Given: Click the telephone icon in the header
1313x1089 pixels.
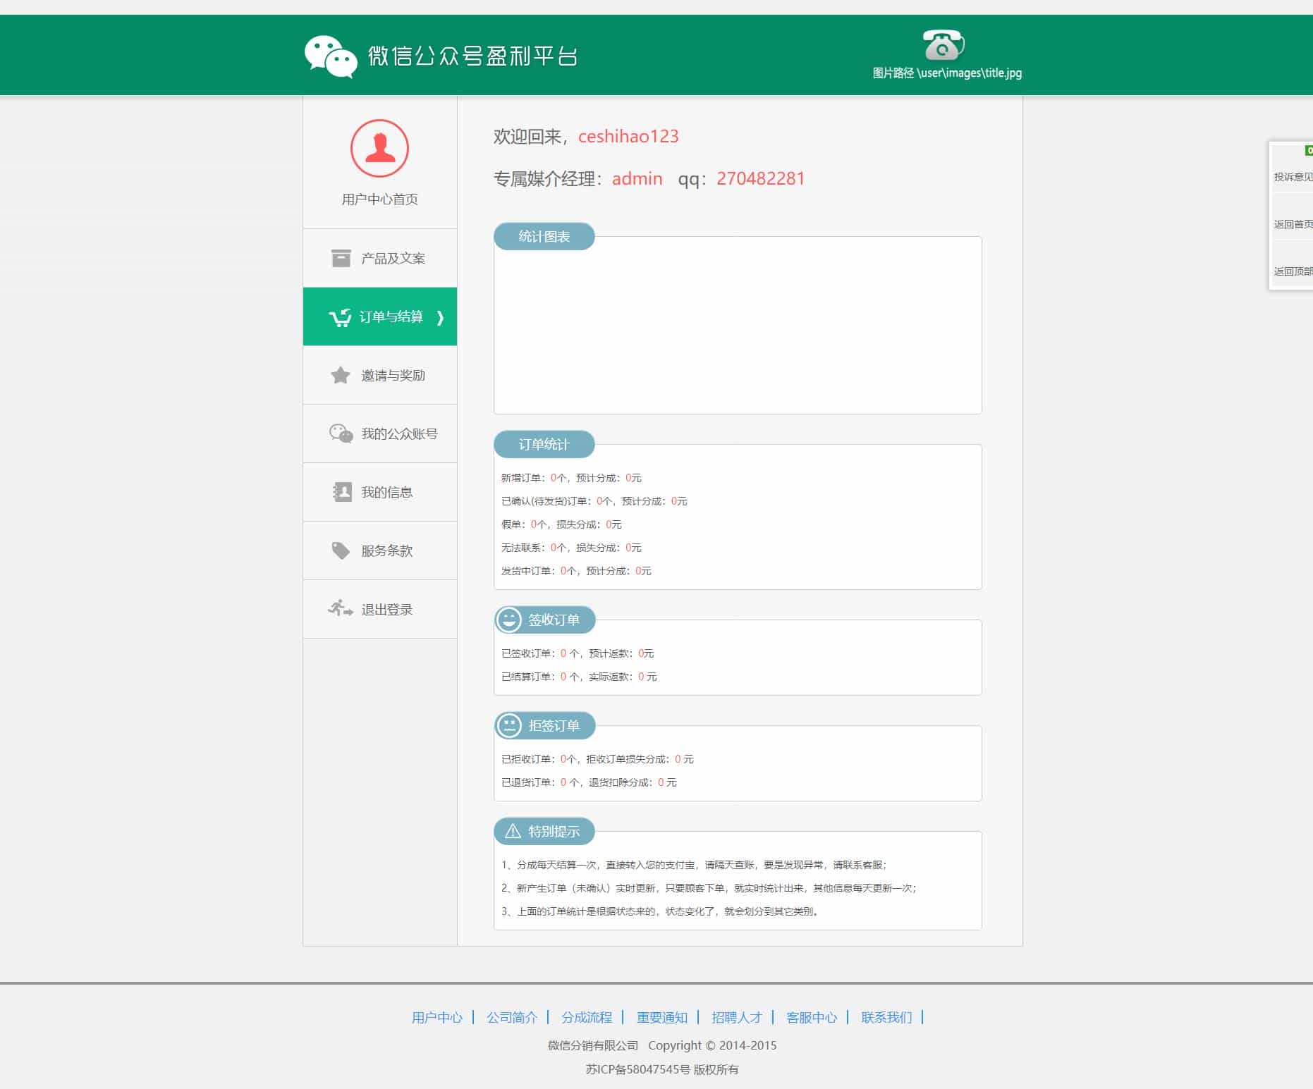Looking at the screenshot, I should click(943, 45).
